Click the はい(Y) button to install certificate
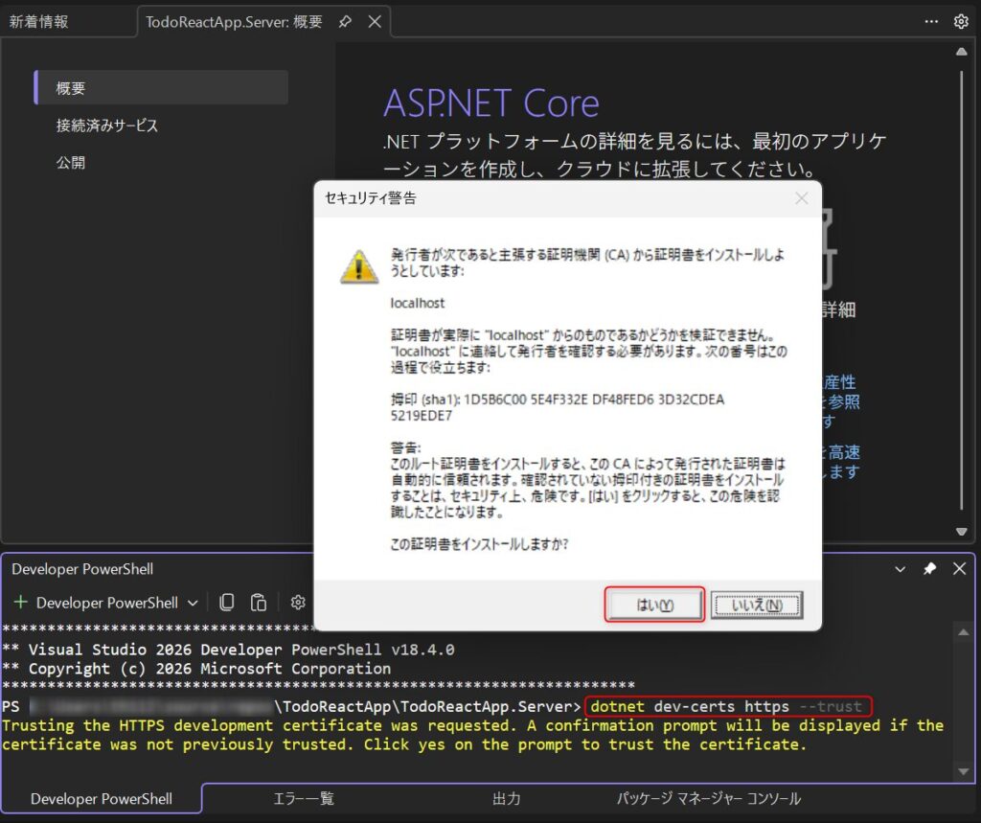Image resolution: width=981 pixels, height=823 pixels. tap(655, 606)
